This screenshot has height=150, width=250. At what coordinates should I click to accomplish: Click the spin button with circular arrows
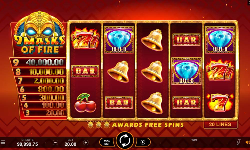[125, 140]
